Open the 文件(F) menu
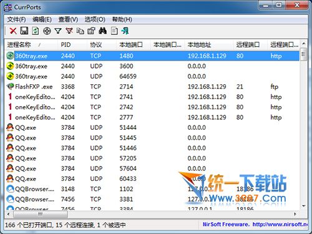312x234 pixels. click(x=16, y=19)
